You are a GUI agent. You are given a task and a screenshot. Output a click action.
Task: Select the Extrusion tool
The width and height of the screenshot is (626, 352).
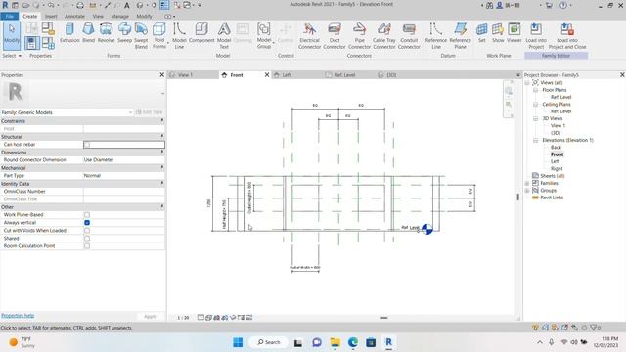point(69,32)
